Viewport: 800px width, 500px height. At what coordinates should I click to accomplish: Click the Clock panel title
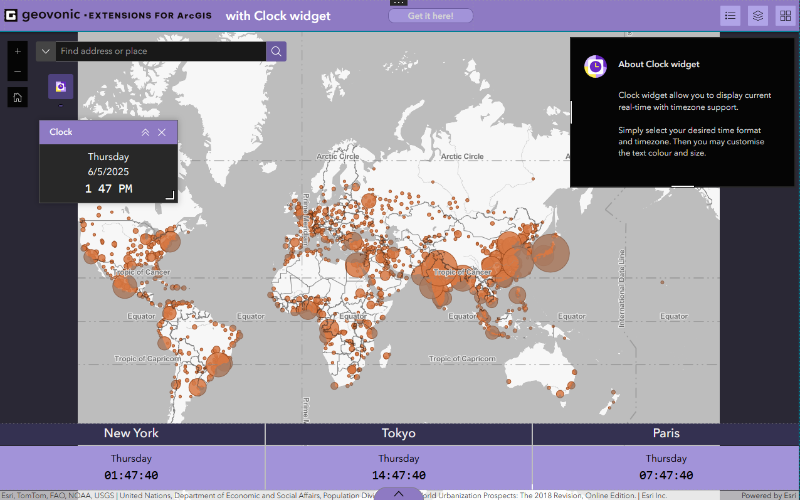click(61, 132)
